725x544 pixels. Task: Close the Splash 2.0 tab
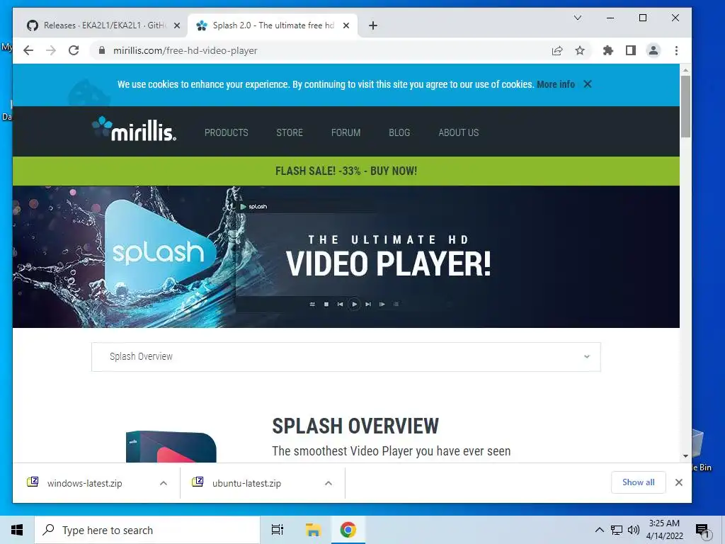346,25
